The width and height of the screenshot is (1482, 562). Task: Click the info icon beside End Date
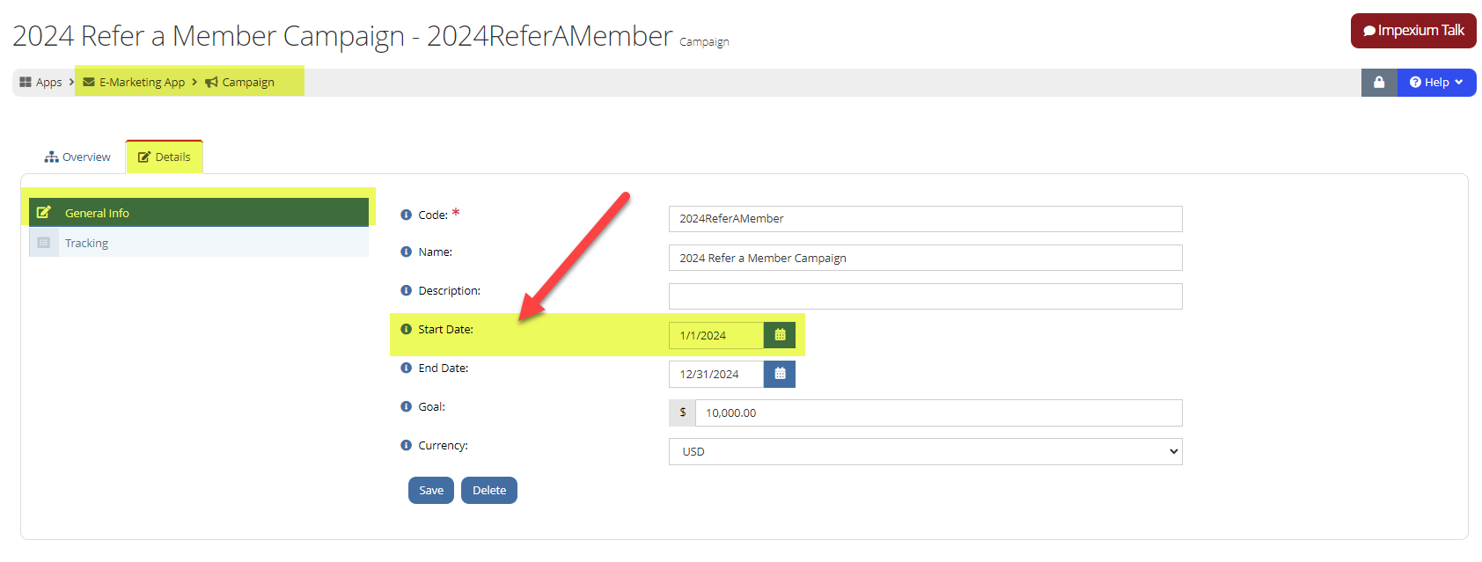tap(406, 368)
